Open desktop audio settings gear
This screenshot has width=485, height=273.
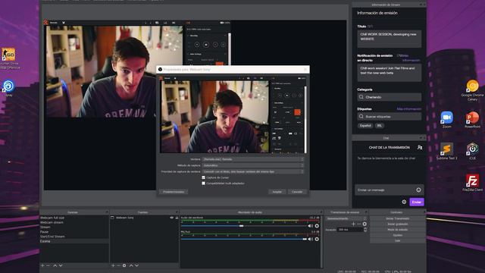(317, 226)
